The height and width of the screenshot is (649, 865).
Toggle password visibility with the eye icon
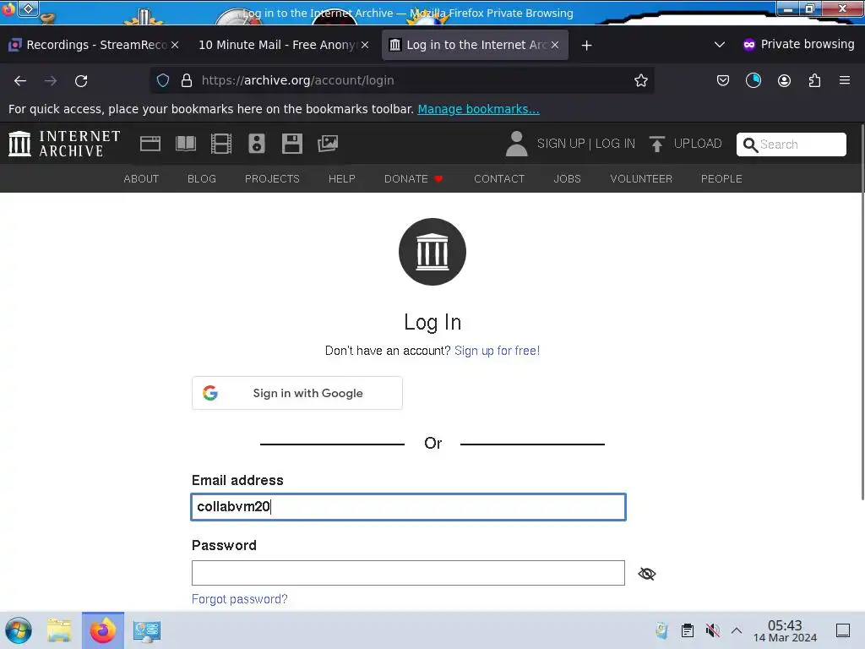[646, 574]
